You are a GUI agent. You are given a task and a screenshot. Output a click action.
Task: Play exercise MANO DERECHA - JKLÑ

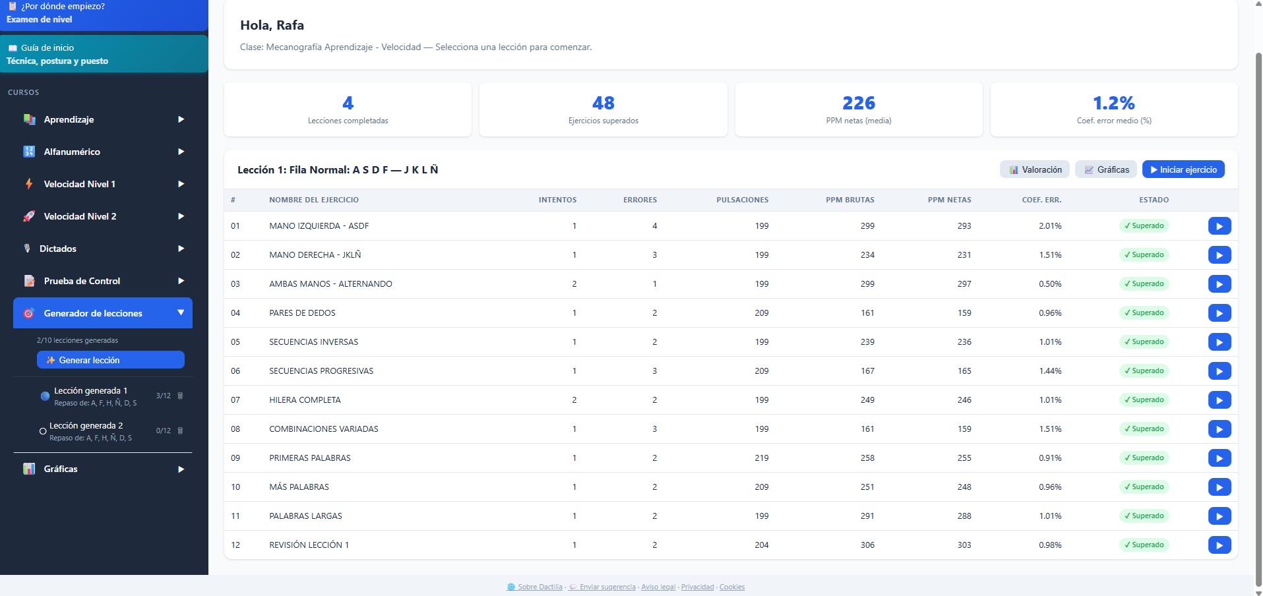click(x=1219, y=255)
